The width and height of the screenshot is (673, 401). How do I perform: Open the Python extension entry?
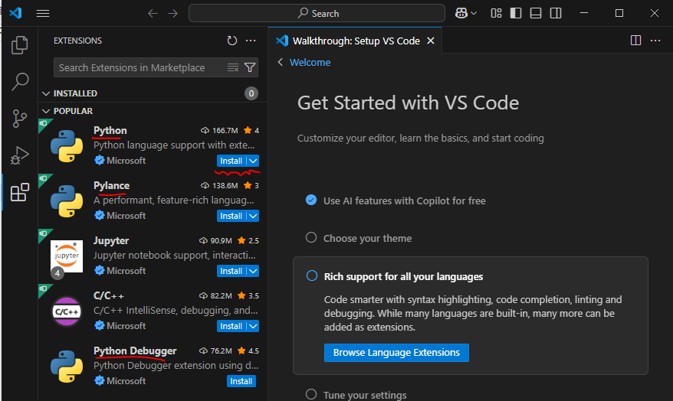coord(153,145)
